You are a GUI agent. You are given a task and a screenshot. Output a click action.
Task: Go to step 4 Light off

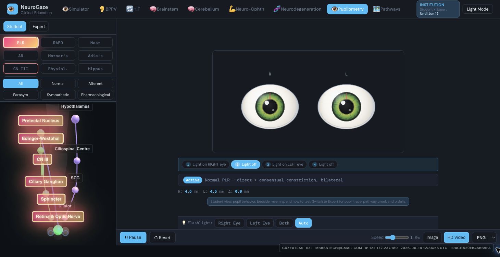tap(323, 164)
